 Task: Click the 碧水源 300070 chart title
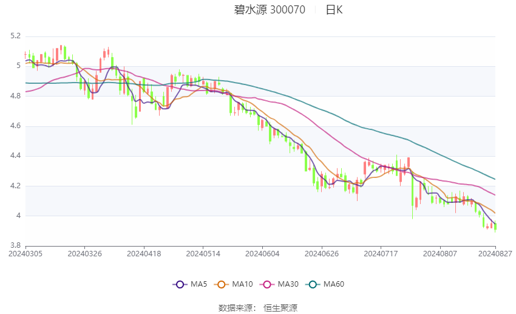270,10
